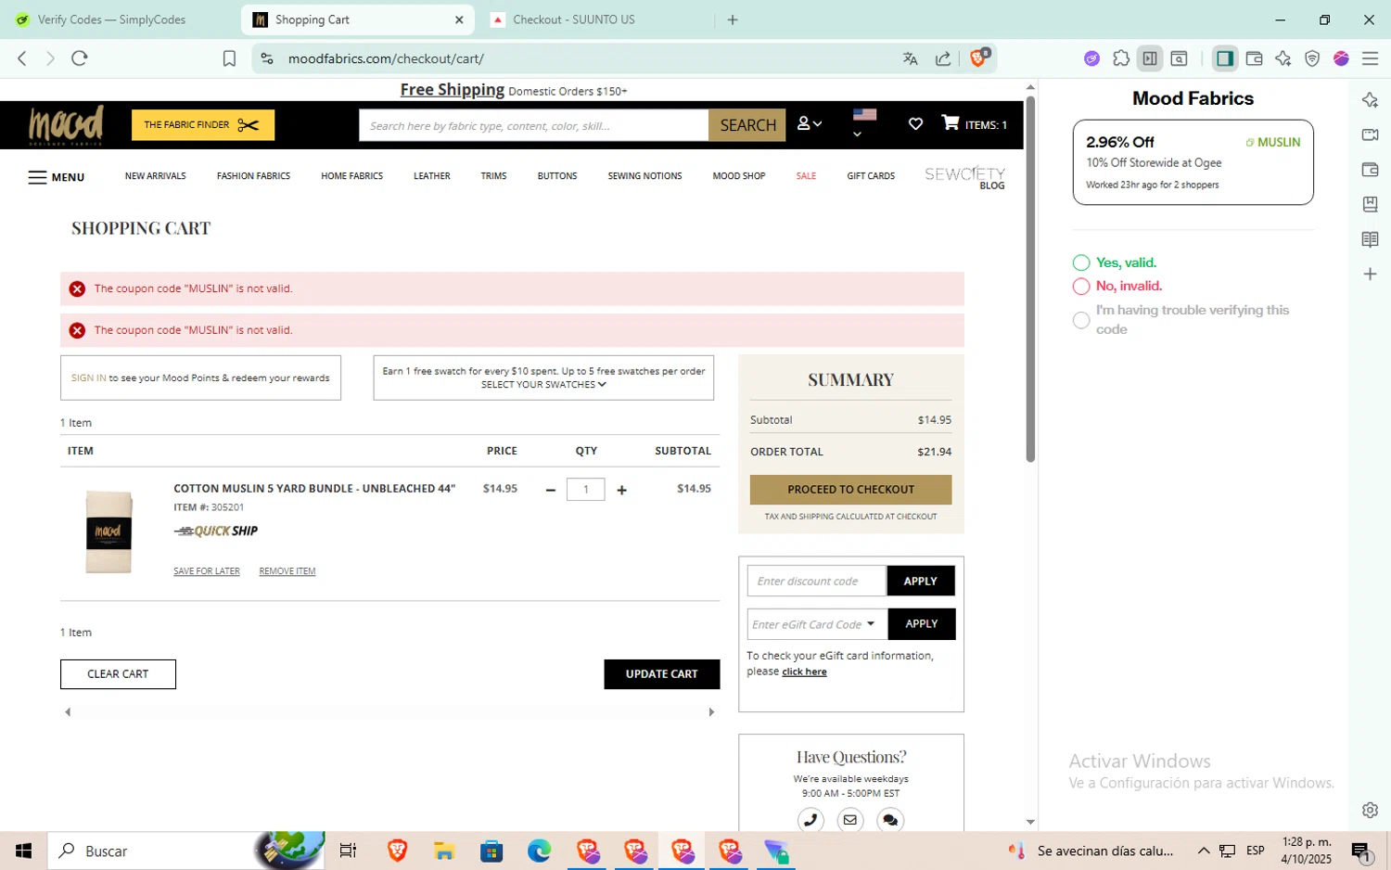
Task: Open Brave Shields lion icon in address bar
Action: tap(977, 58)
